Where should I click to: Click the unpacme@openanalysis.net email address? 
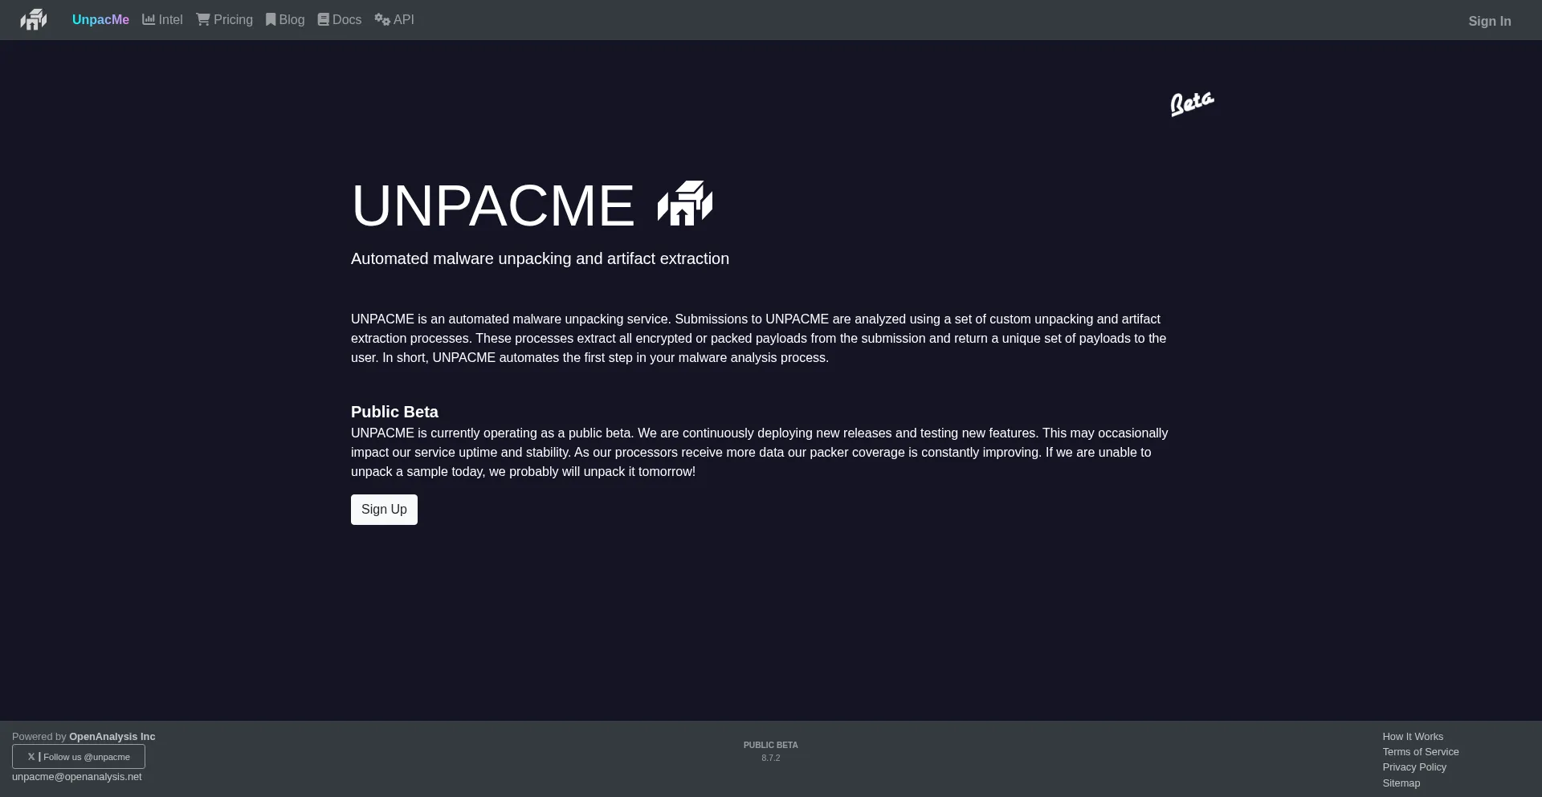click(x=77, y=777)
